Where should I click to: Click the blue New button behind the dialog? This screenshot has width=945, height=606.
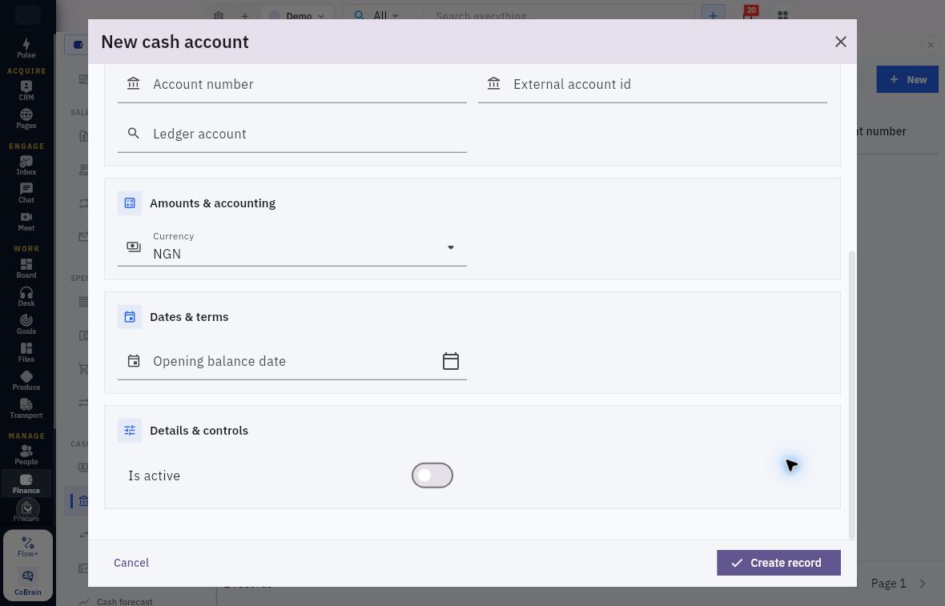[x=907, y=79]
